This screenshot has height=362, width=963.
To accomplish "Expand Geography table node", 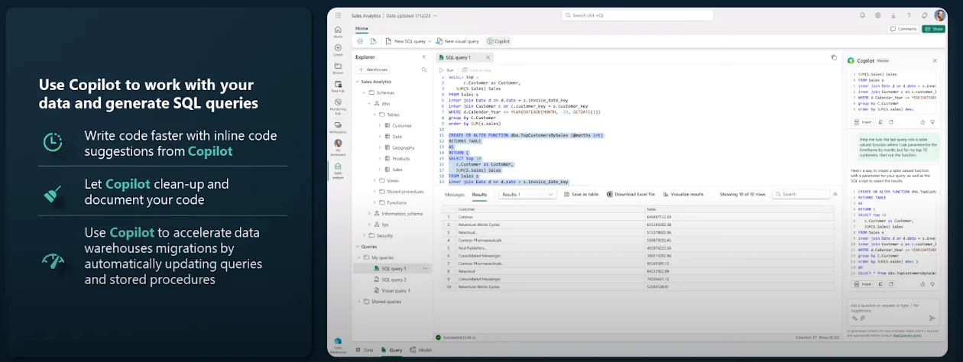I will pyautogui.click(x=379, y=147).
